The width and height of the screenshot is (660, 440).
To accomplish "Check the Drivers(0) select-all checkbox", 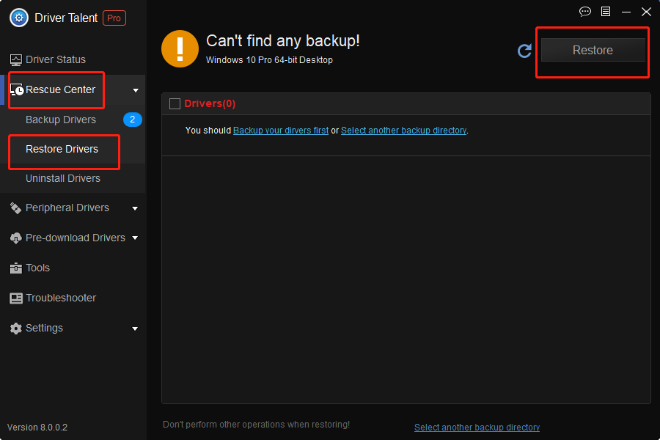I will coord(175,103).
